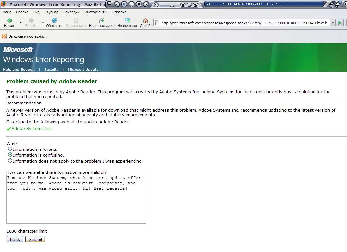
Task: Click the 'Recommendation' section label
Action: [x=24, y=103]
